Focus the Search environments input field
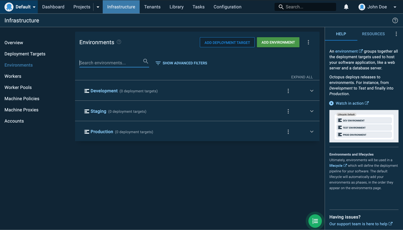Image resolution: width=403 pixels, height=230 pixels. 110,63
